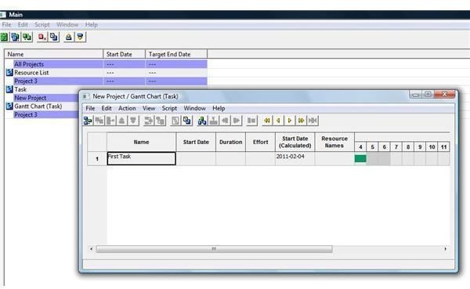Click the green new-project icon in Main toolbar
Screen dimensions: 470x289
pyautogui.click(x=4, y=37)
